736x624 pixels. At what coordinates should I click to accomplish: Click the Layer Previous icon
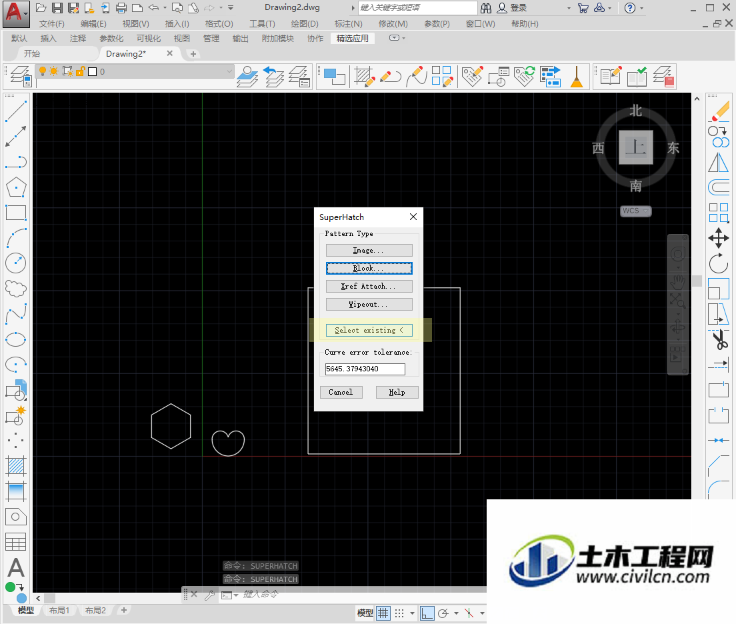click(x=273, y=76)
